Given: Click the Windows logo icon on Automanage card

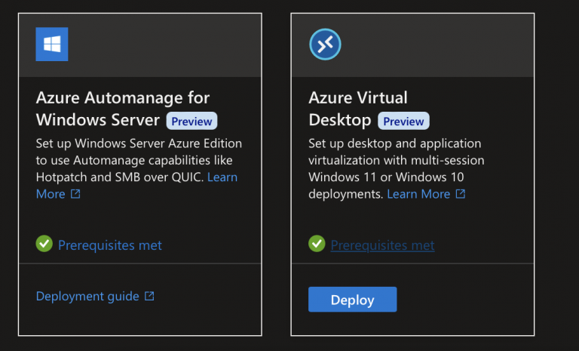Looking at the screenshot, I should pyautogui.click(x=52, y=44).
